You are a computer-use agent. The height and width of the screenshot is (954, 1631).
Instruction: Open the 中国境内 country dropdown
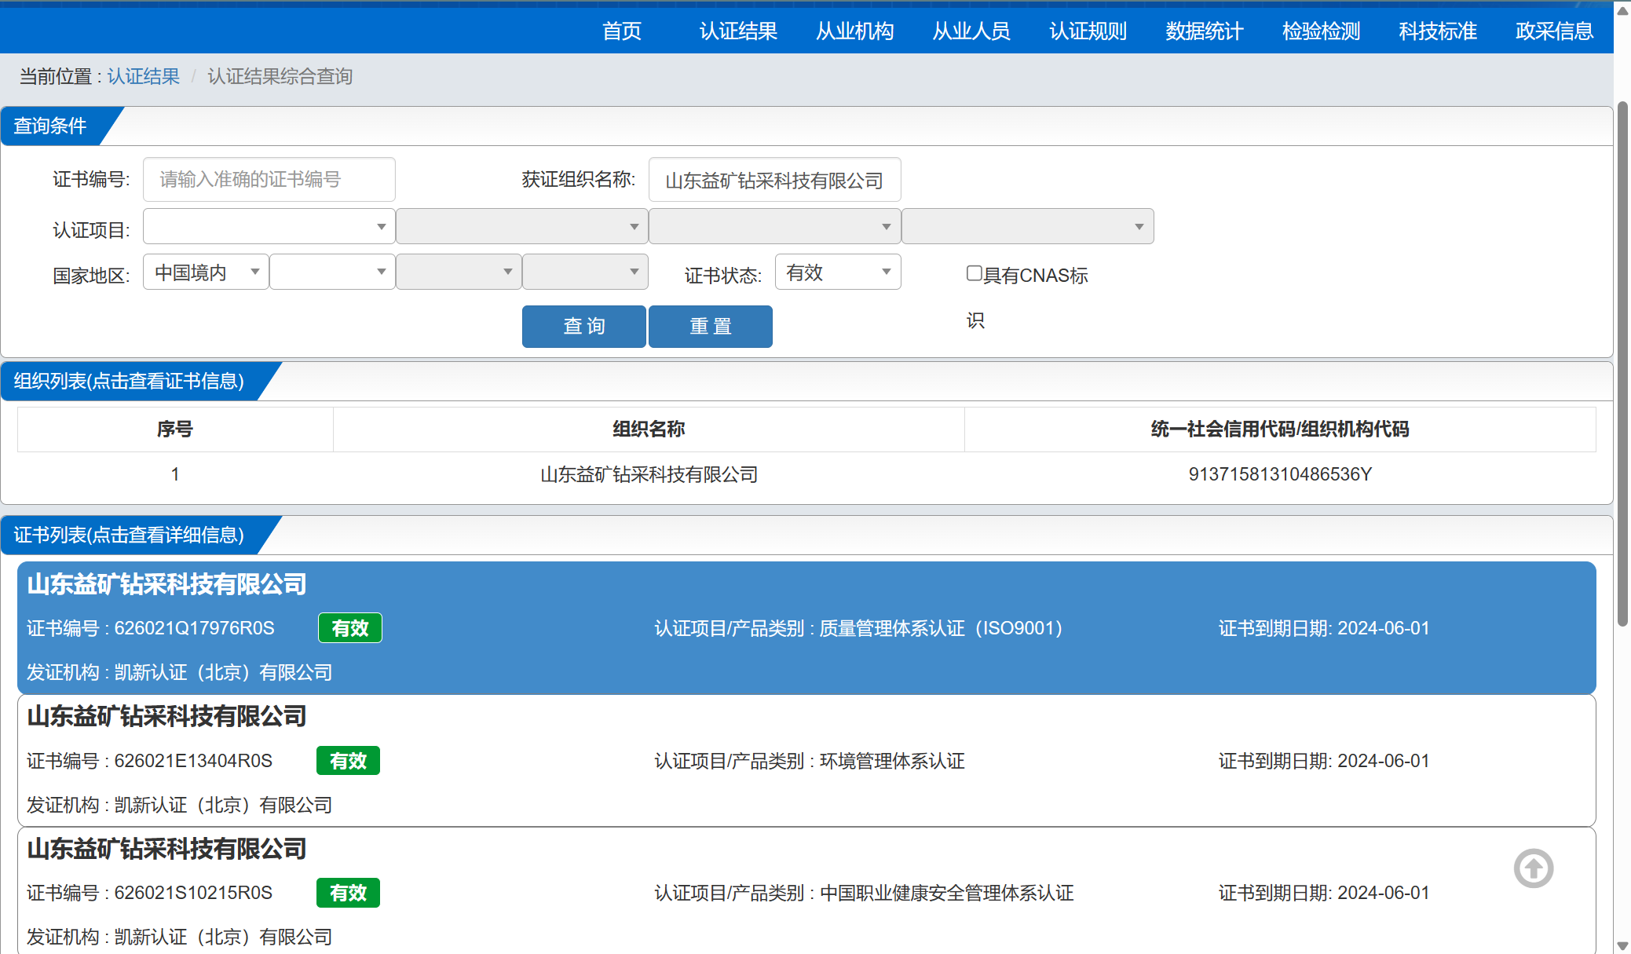[x=206, y=272]
